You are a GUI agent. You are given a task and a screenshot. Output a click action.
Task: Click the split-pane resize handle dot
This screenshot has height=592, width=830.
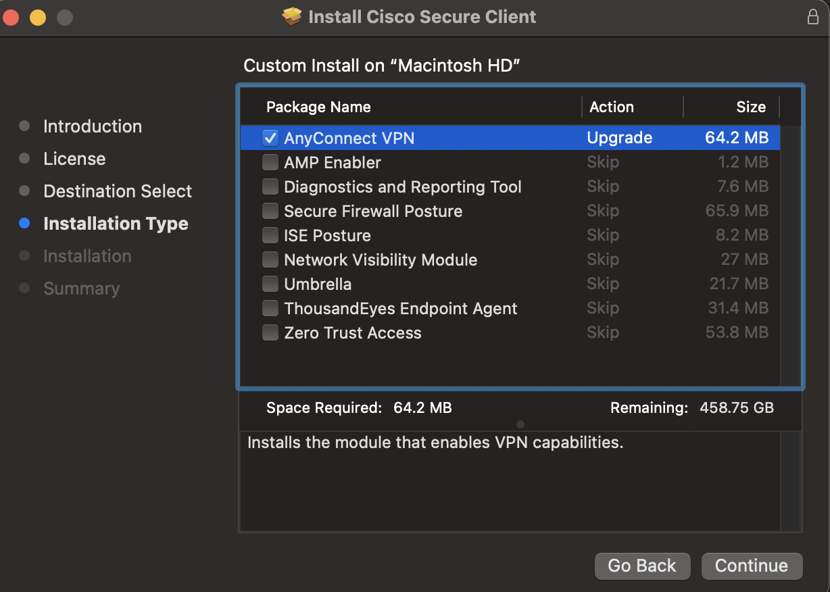[x=520, y=424]
